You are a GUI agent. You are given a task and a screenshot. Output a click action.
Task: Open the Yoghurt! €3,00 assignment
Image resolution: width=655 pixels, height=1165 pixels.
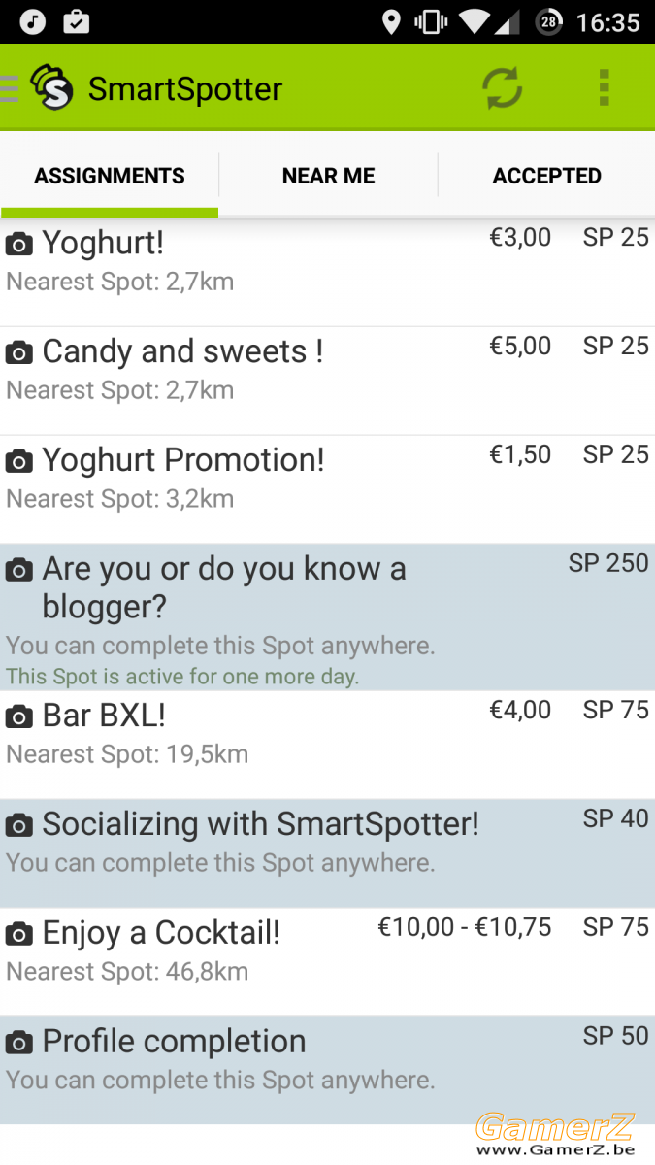click(327, 272)
